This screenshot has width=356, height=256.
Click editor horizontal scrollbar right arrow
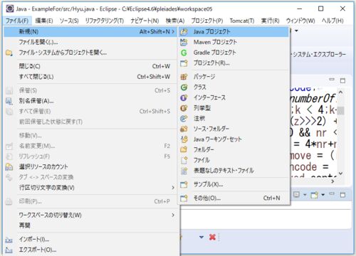click(333, 181)
